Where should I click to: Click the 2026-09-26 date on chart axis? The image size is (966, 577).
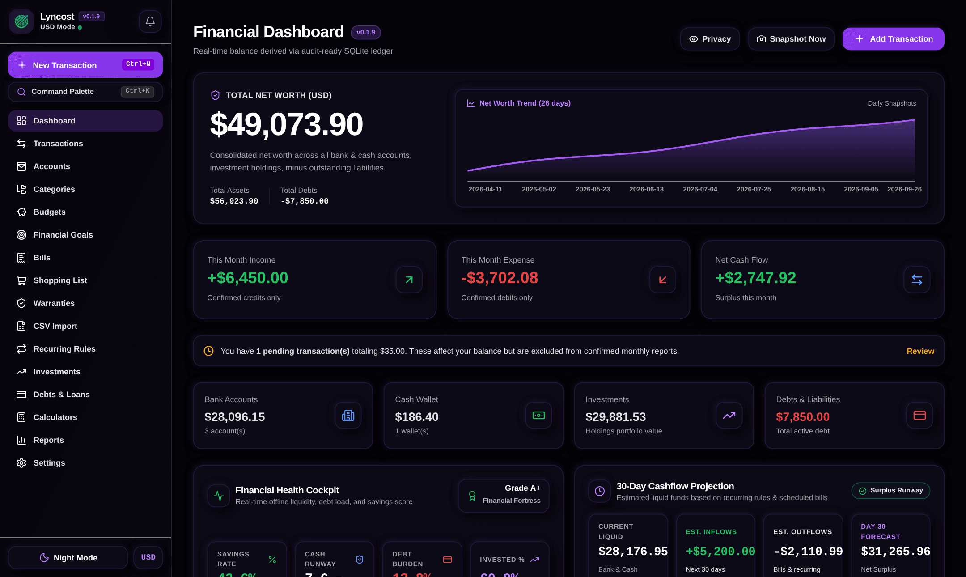pyautogui.click(x=904, y=189)
